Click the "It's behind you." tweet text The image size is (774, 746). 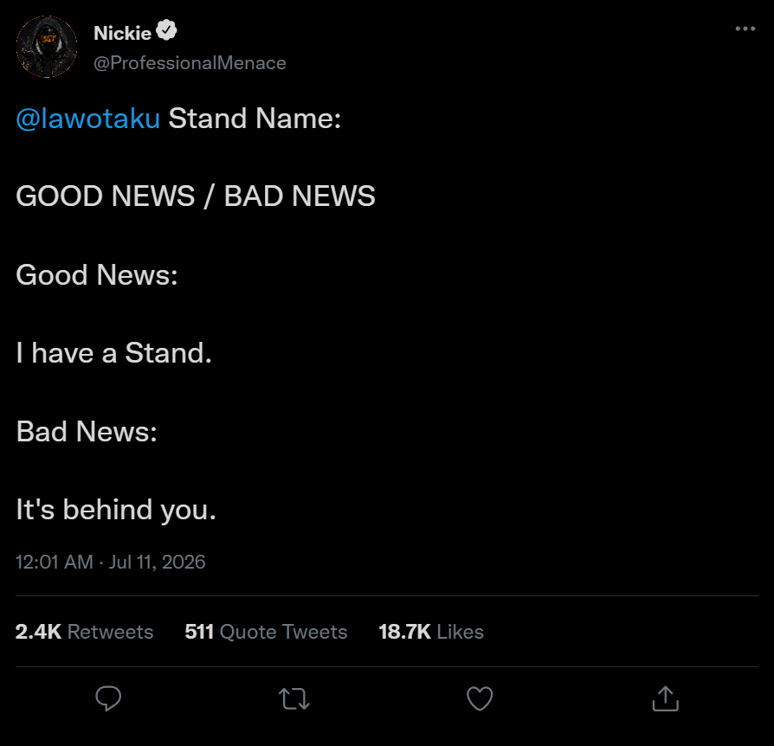(116, 510)
